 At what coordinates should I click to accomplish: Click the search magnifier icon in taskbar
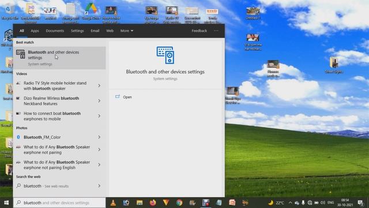pos(19,203)
